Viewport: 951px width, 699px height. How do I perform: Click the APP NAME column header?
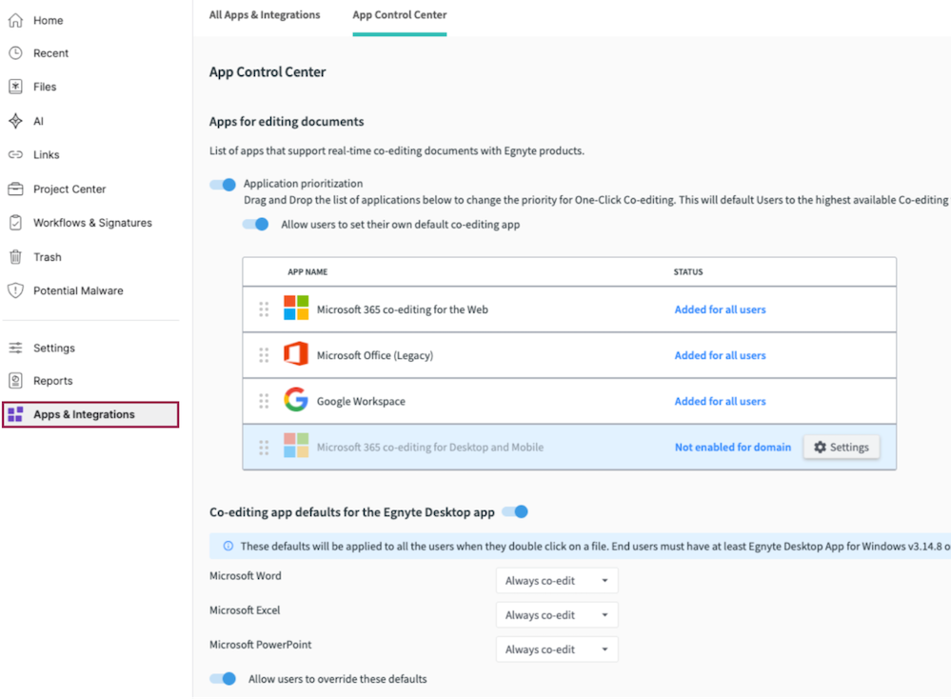pyautogui.click(x=307, y=271)
